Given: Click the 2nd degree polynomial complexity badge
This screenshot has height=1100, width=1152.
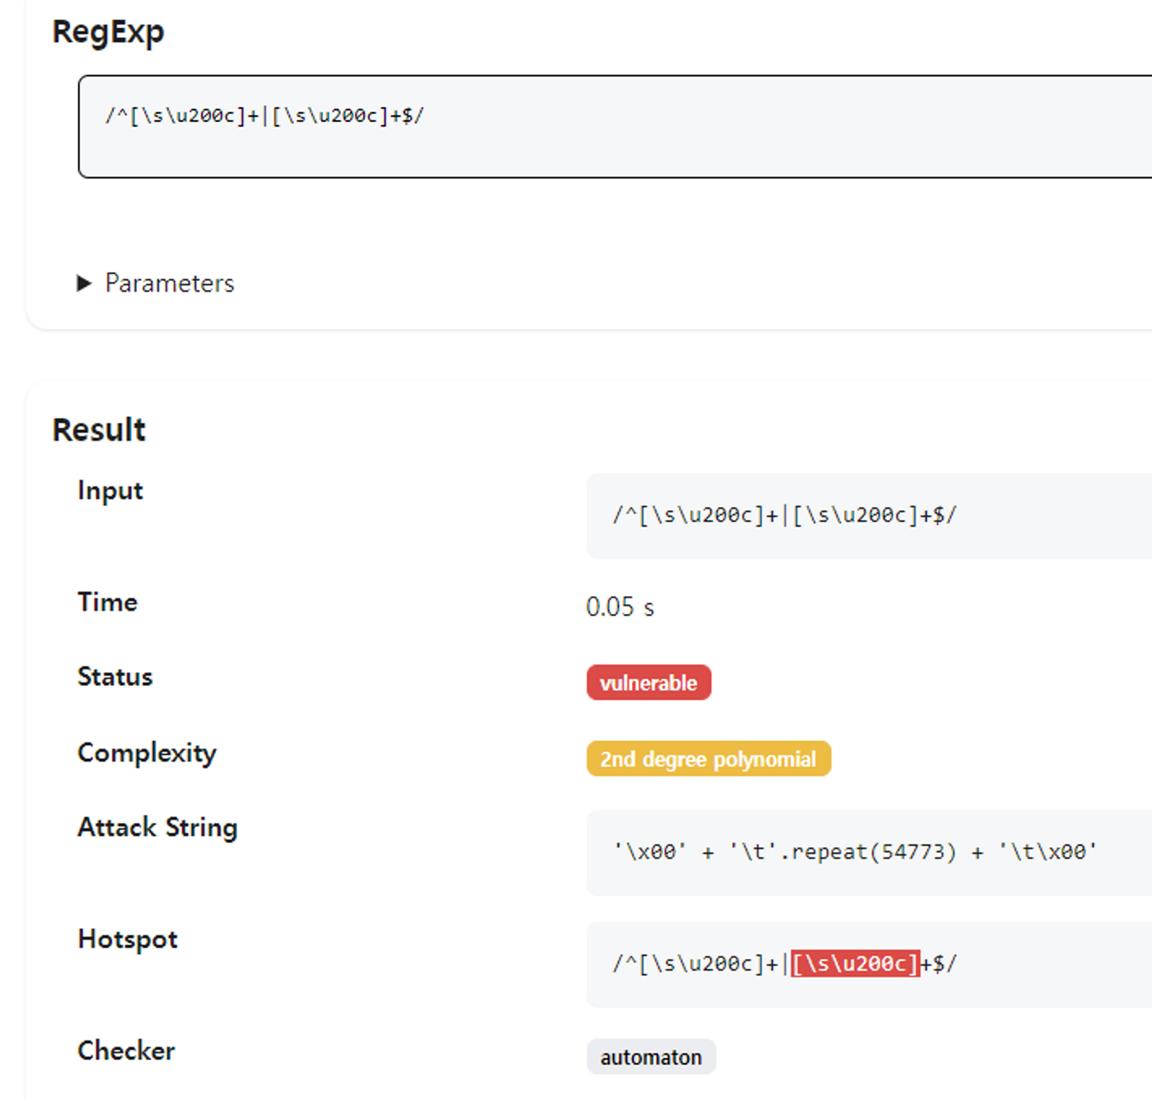Looking at the screenshot, I should click(708, 758).
